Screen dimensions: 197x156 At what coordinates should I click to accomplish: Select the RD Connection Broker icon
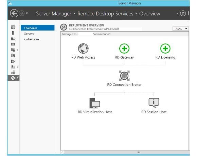124,76
